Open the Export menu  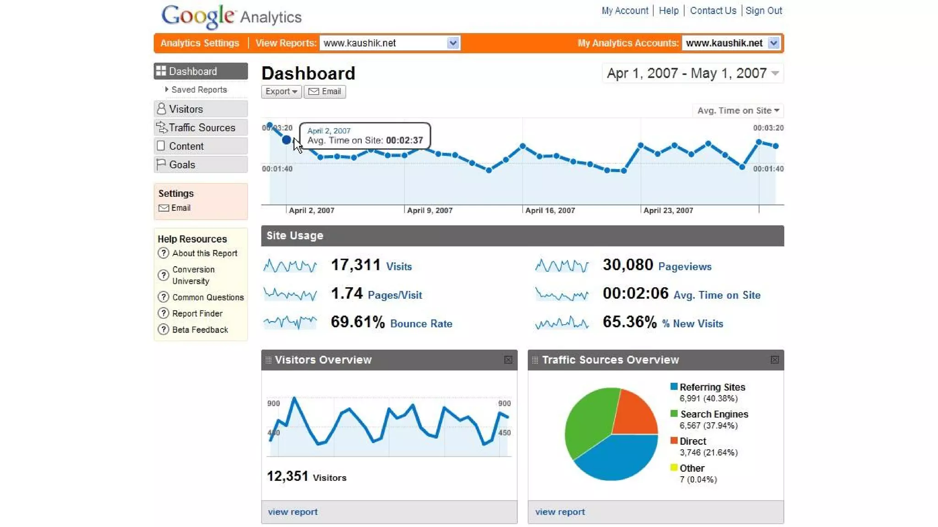tap(281, 91)
